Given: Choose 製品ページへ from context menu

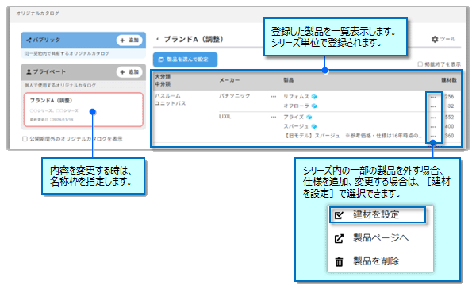Looking at the screenshot, I should (x=380, y=238).
